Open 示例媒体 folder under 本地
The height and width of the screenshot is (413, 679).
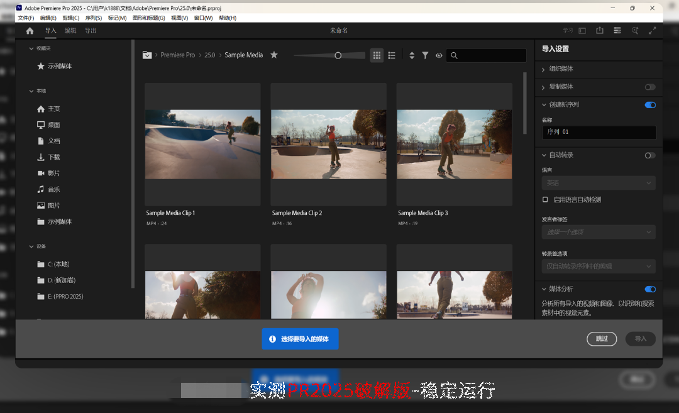point(54,222)
